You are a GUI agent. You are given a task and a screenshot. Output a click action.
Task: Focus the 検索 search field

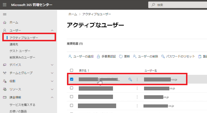(178, 5)
